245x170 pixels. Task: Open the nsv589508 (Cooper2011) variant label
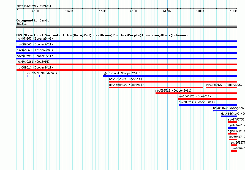[35, 56]
